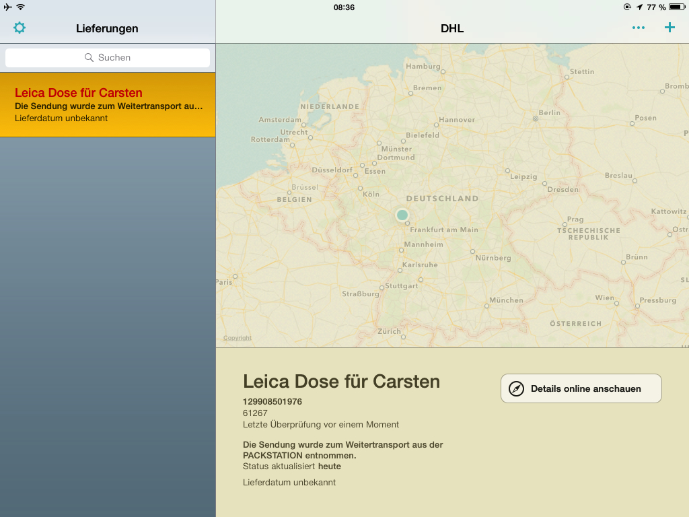Tap the Düsseldorf label on map

(332, 170)
